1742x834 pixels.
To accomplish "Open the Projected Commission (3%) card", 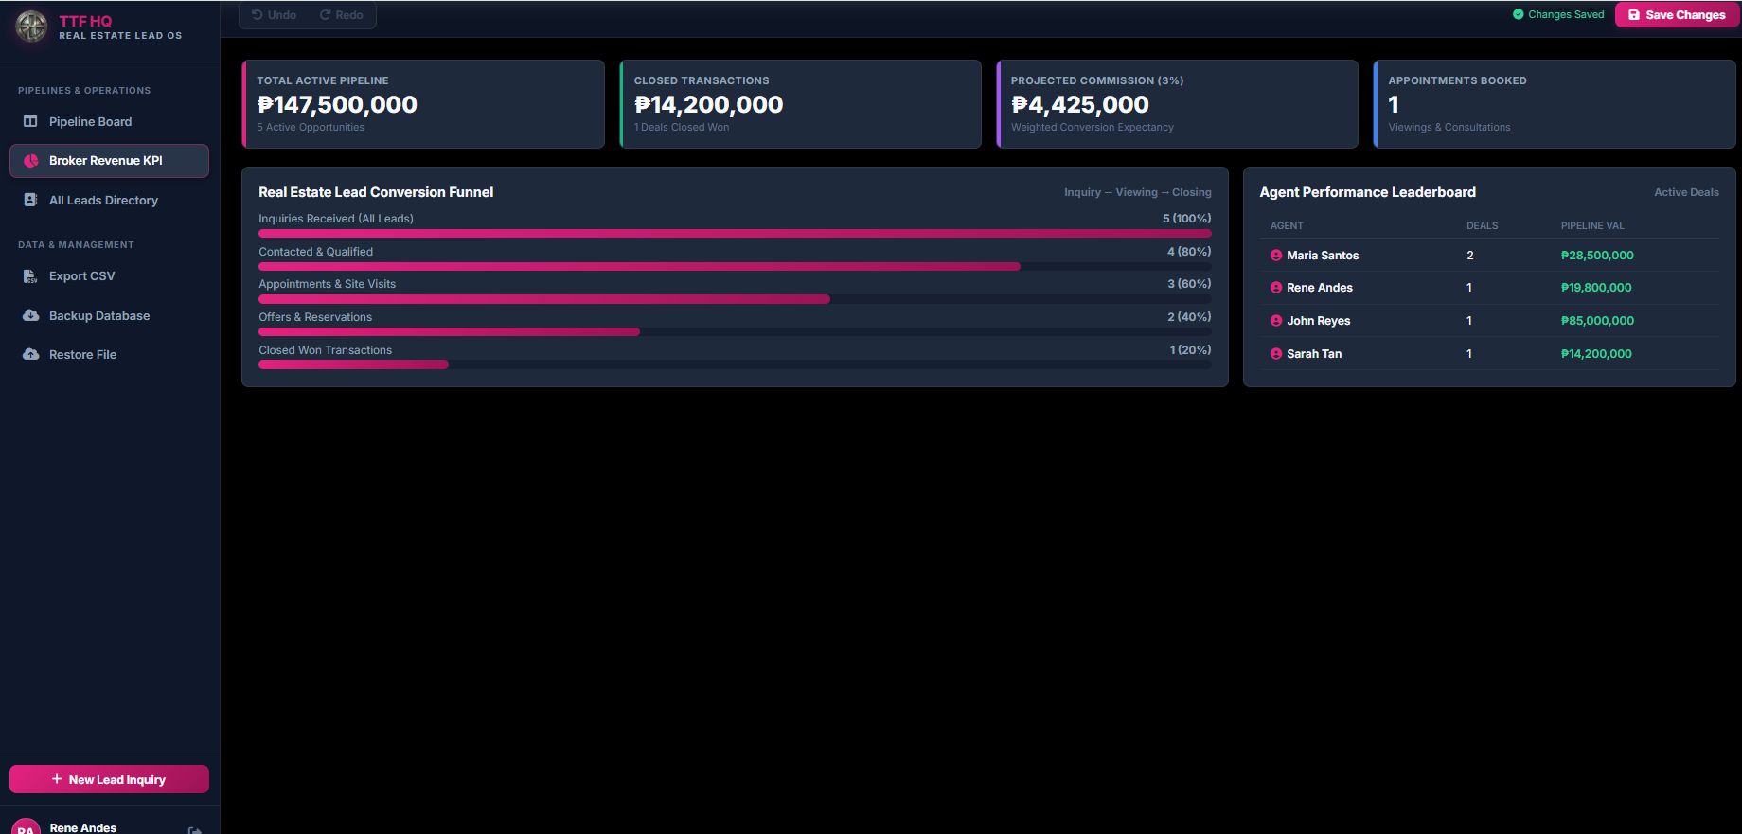I will [1177, 104].
